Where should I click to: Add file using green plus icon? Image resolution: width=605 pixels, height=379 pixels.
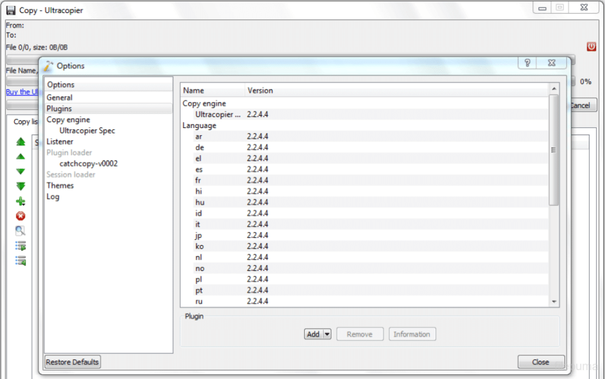[21, 201]
